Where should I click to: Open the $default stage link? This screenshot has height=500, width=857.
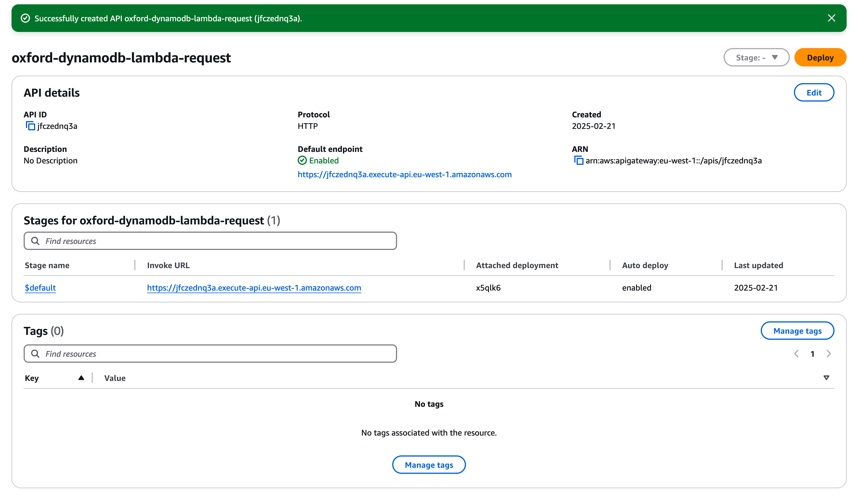[40, 287]
